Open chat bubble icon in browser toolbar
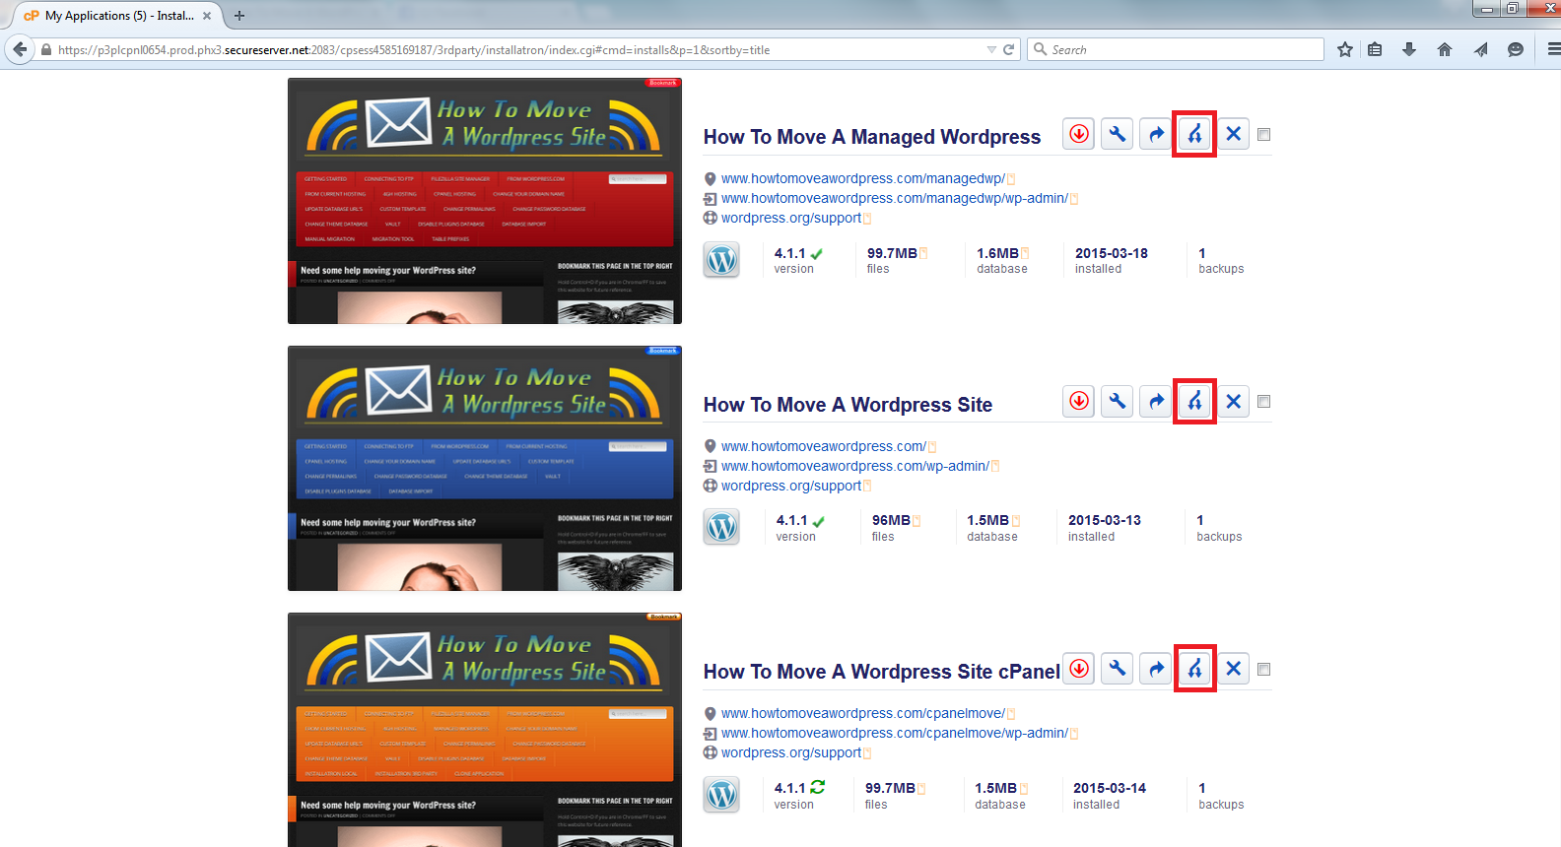 [1516, 49]
